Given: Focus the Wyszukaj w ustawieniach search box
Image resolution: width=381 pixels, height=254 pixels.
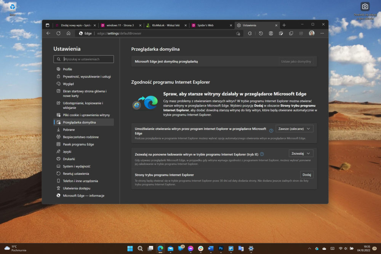Looking at the screenshot, I should (x=83, y=59).
